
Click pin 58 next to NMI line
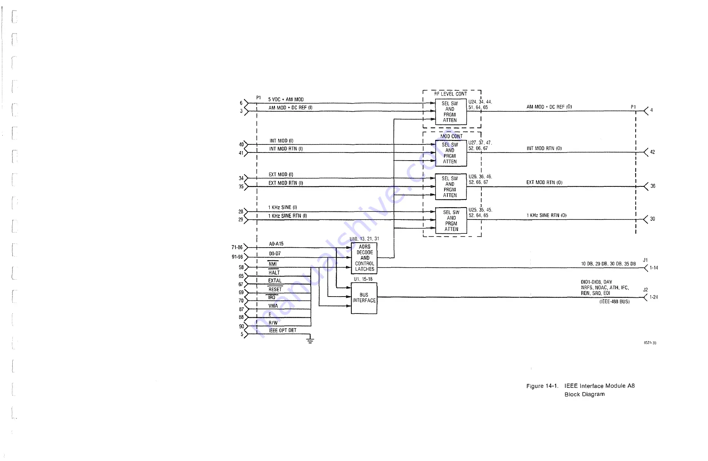241,267
